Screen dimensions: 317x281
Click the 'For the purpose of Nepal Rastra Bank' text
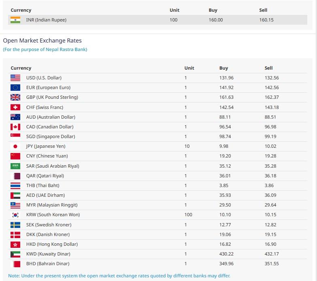(45, 49)
